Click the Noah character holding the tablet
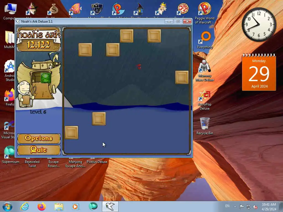The image size is (283, 212). click(x=25, y=94)
